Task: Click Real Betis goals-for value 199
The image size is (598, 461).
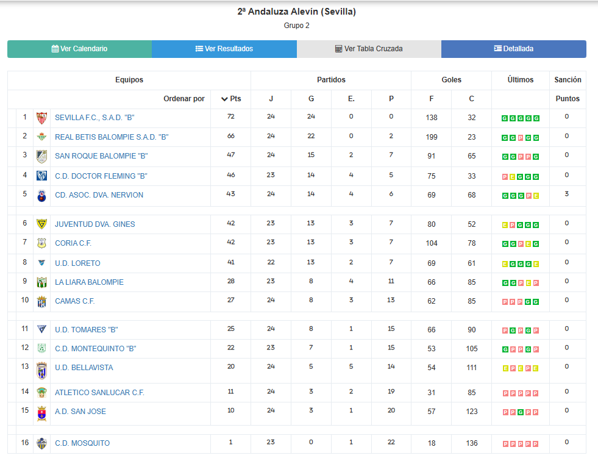Action: click(x=432, y=137)
